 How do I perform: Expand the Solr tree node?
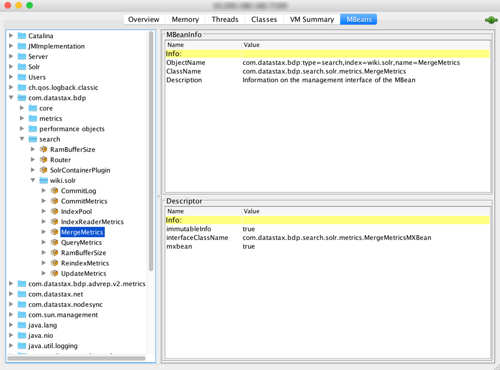click(x=11, y=67)
